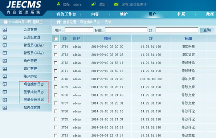Click the home icon in breadcrumb bar
The image size is (216, 139).
pos(58,22)
